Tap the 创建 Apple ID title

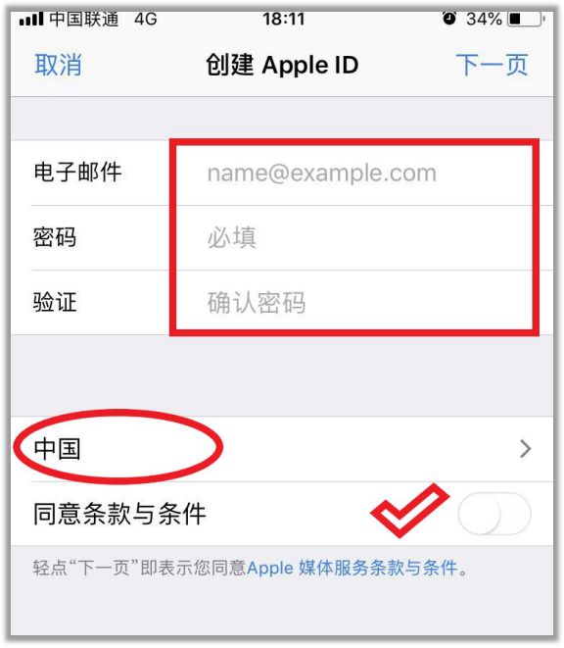[x=282, y=65]
